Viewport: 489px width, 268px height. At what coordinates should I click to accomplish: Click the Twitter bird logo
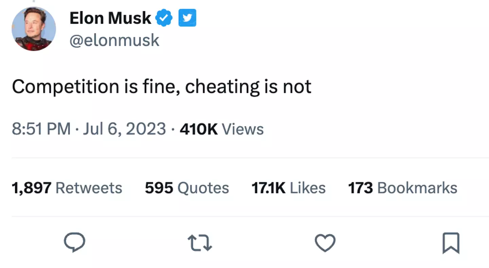click(187, 18)
